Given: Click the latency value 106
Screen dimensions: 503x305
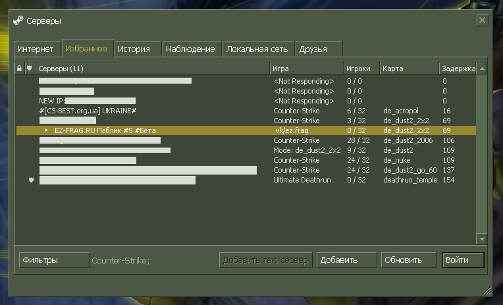Looking at the screenshot, I should click(x=448, y=140).
